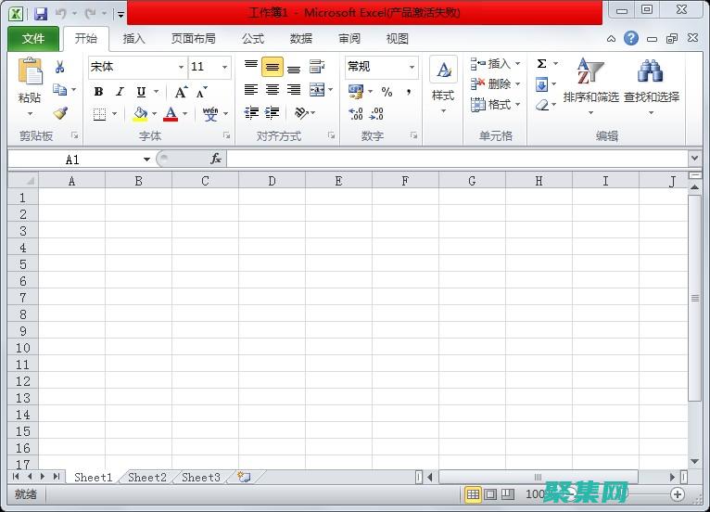
Task: Click the Fill down arrow icon
Action: (541, 84)
